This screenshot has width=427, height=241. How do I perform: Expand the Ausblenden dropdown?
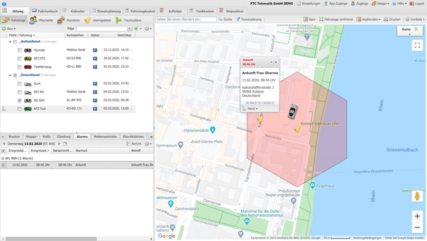371,19
